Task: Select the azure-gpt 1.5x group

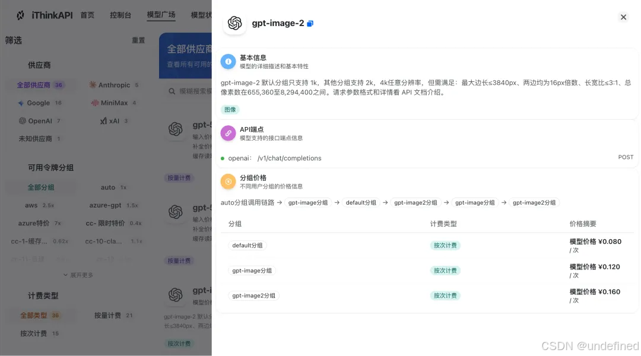Action: click(x=113, y=205)
